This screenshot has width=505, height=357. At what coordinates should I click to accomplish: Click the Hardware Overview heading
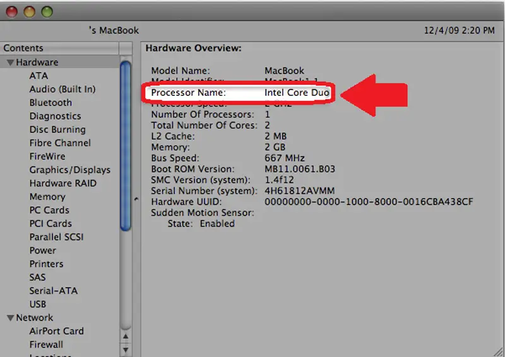(x=193, y=49)
